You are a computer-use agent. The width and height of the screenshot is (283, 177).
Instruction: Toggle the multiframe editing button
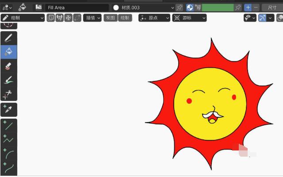coord(77,18)
